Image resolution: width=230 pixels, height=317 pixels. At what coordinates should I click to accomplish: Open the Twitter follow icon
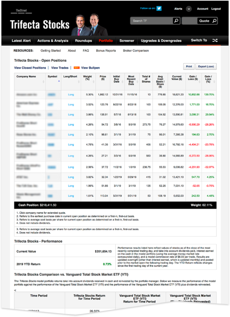tap(159, 8)
